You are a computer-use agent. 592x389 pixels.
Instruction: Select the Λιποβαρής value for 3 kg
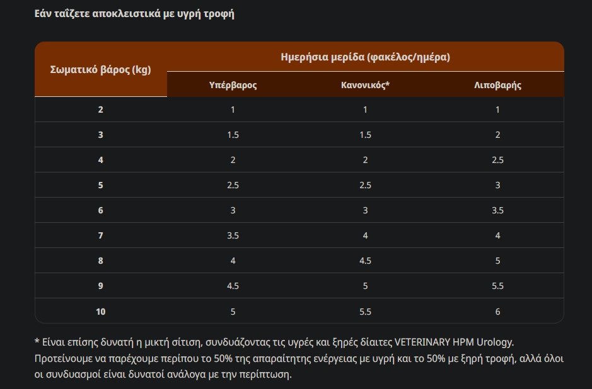click(497, 135)
